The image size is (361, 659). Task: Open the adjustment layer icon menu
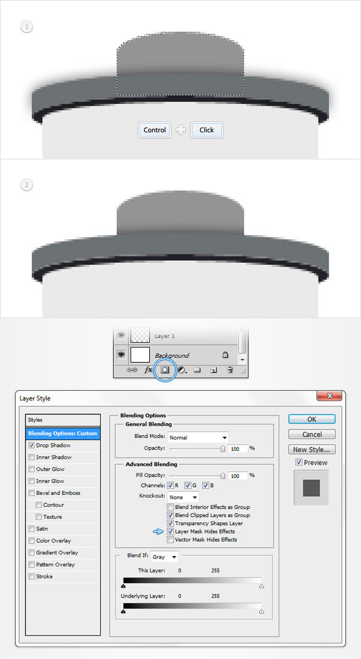pyautogui.click(x=182, y=370)
